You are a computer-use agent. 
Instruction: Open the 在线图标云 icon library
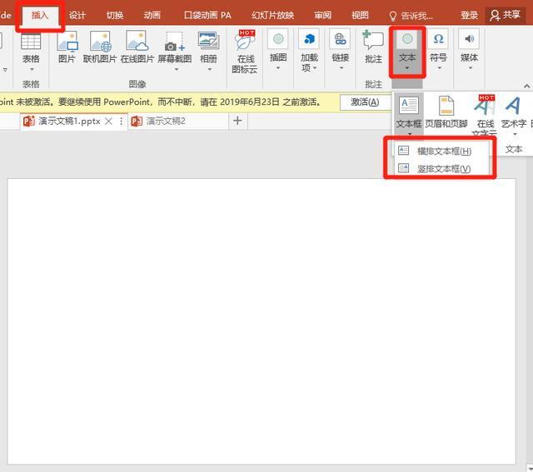point(245,41)
